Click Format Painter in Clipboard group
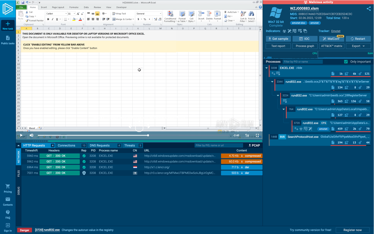 click(x=34, y=21)
